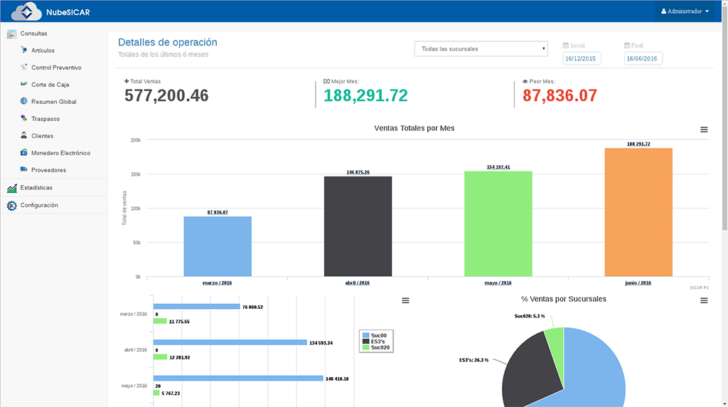Click the Resumen Global globe icon
This screenshot has width=728, height=407.
pyautogui.click(x=23, y=101)
